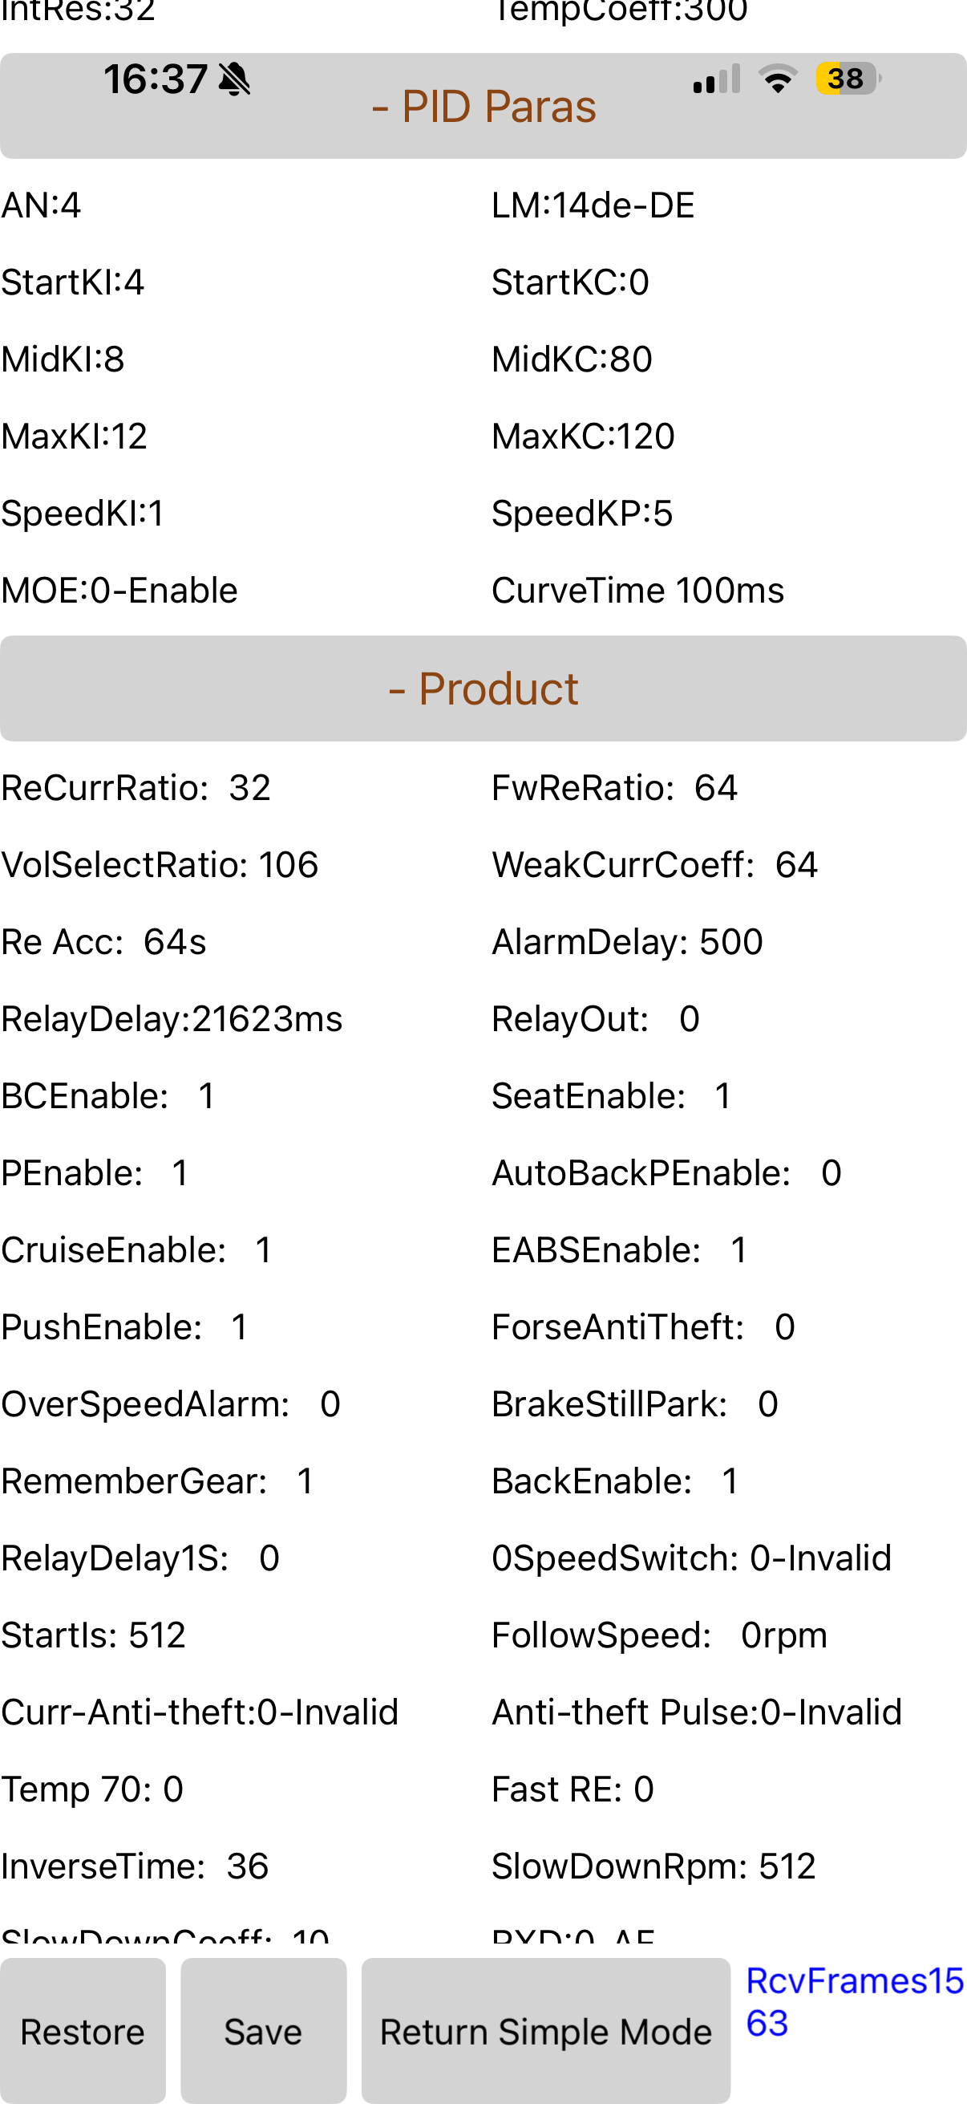Return to Simple Mode
The width and height of the screenshot is (967, 2104).
coord(546,2030)
